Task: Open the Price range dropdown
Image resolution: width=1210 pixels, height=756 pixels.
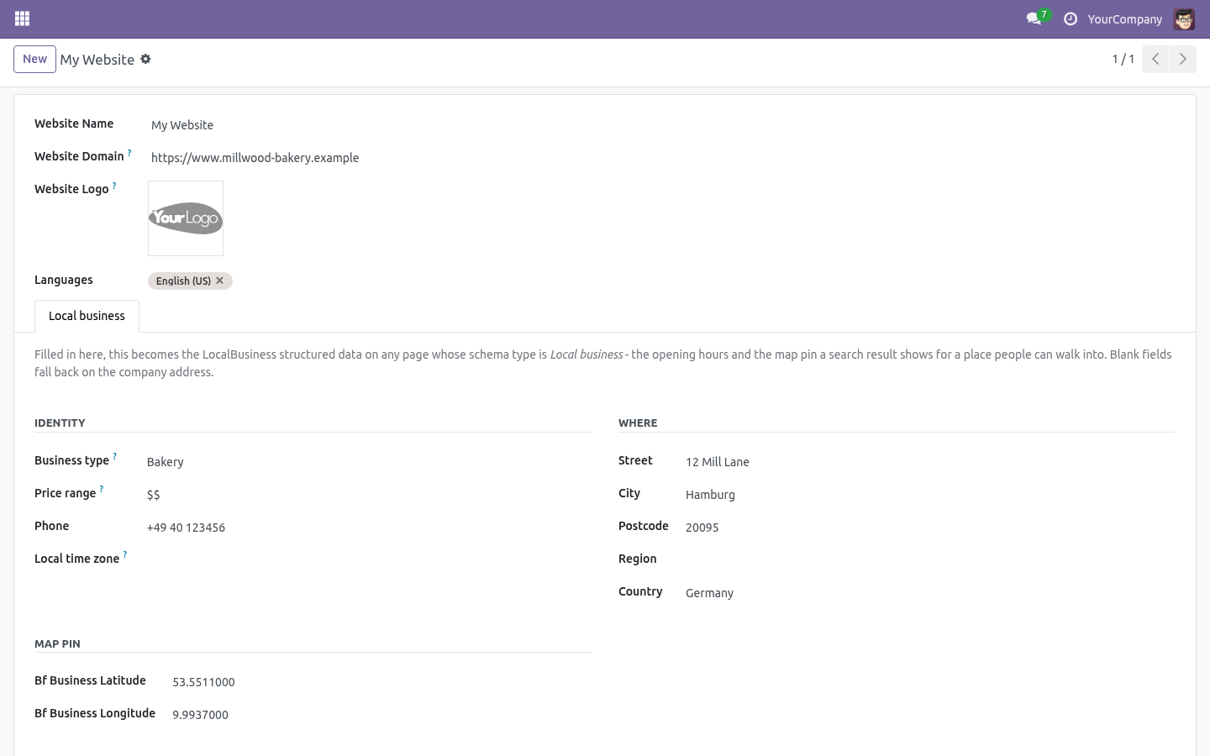Action: pos(367,495)
